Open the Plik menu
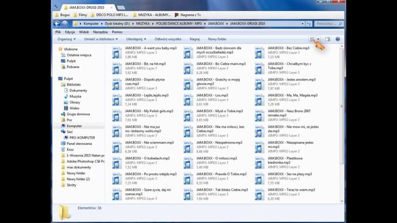 58,32
